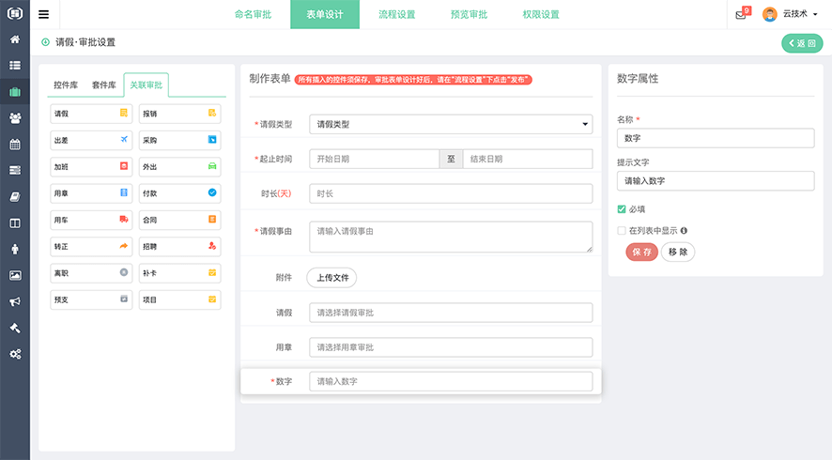Uncheck the 必填 checkbox
Image resolution: width=832 pixels, height=460 pixels.
point(622,209)
